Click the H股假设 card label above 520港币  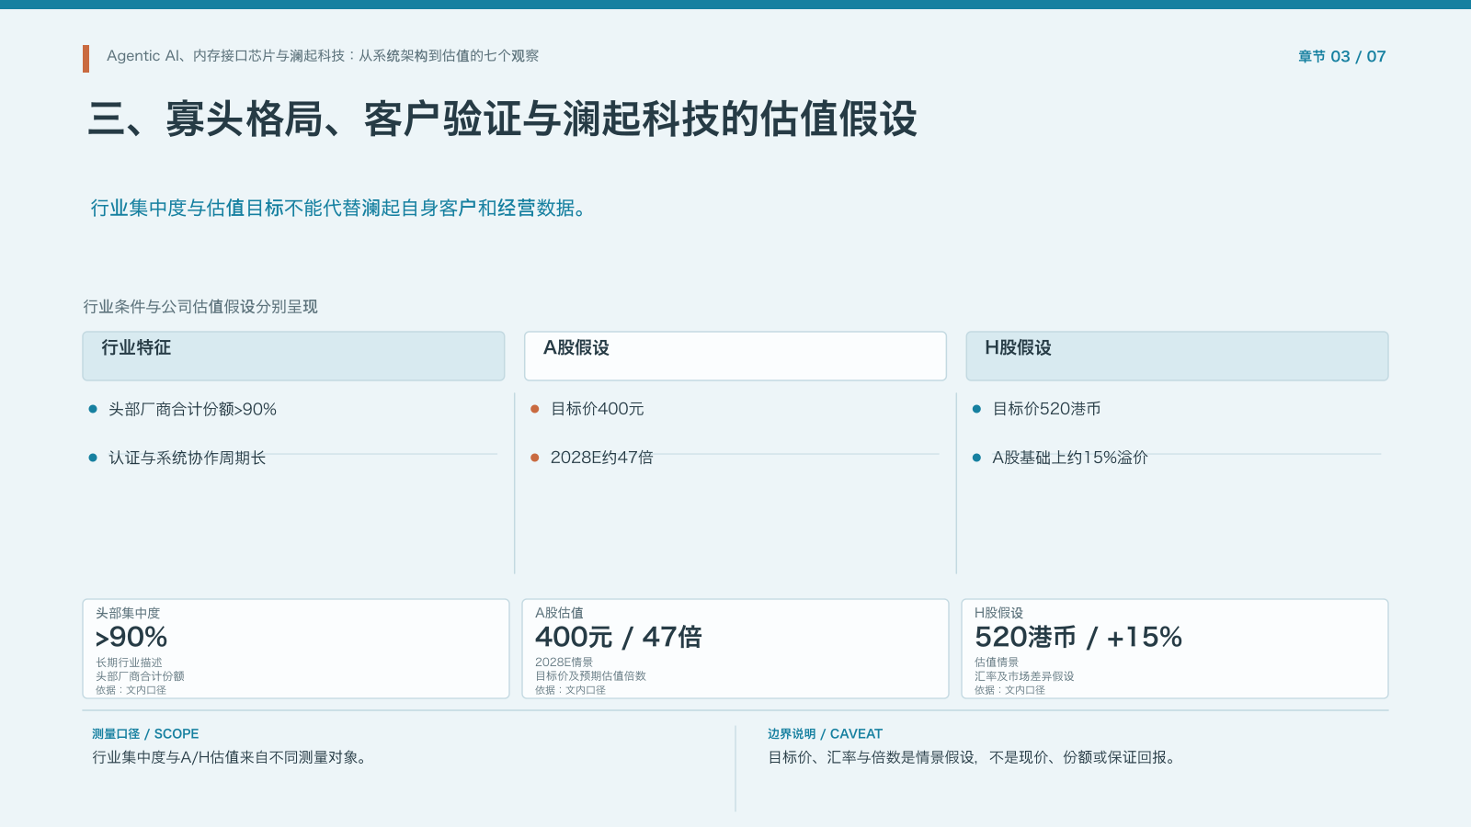click(x=998, y=613)
